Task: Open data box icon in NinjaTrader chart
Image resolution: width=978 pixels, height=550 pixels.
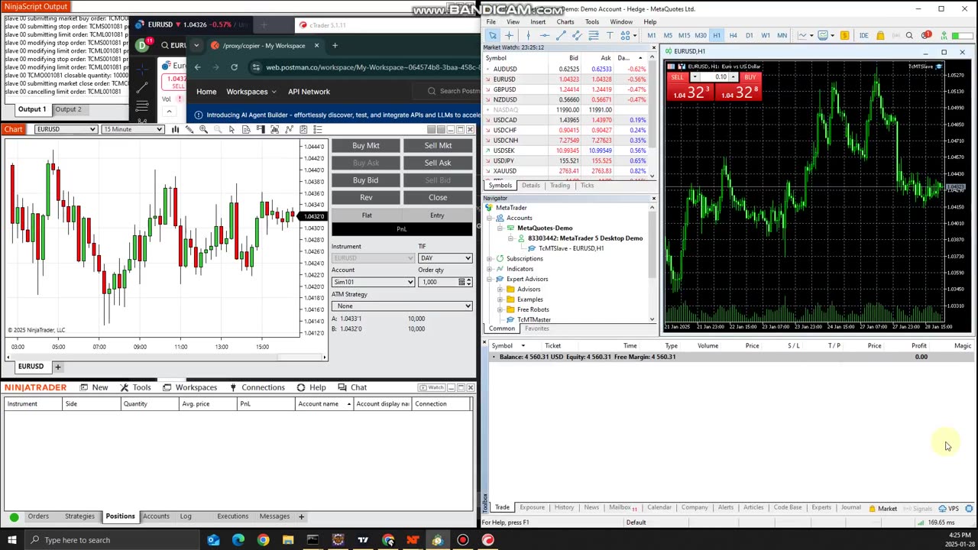Action: coord(246,129)
